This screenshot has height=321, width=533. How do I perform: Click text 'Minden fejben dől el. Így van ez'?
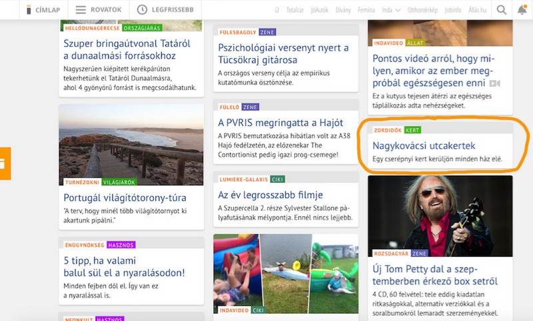coord(111,286)
